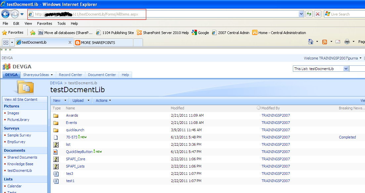Open the File menu

[5, 23]
